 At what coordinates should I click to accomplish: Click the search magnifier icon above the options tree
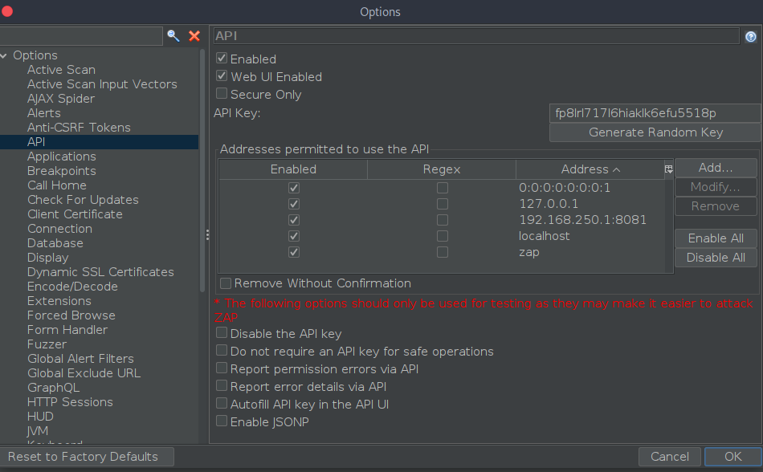[x=173, y=36]
